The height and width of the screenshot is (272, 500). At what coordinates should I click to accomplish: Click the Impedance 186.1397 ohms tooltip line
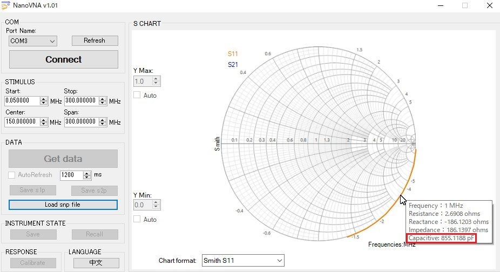coord(448,230)
